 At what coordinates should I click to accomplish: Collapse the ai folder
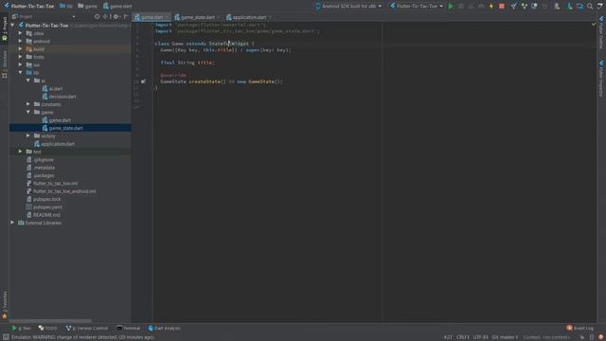[x=28, y=81]
